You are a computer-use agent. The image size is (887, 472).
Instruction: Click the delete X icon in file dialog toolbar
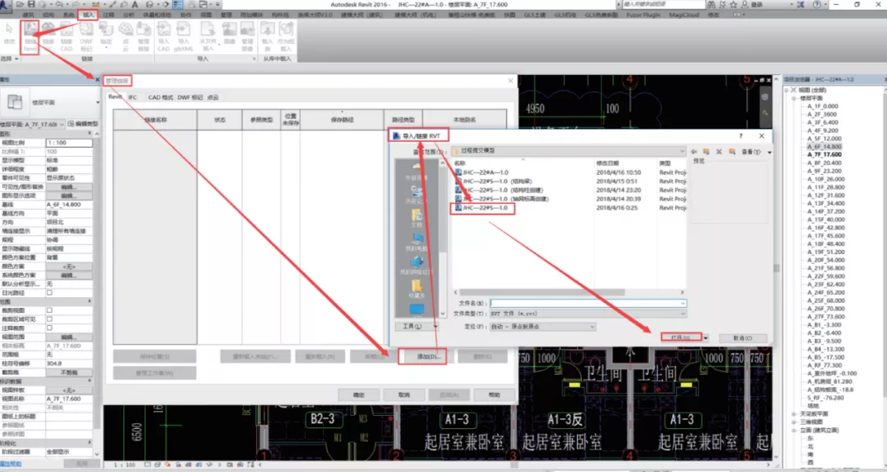click(x=719, y=152)
